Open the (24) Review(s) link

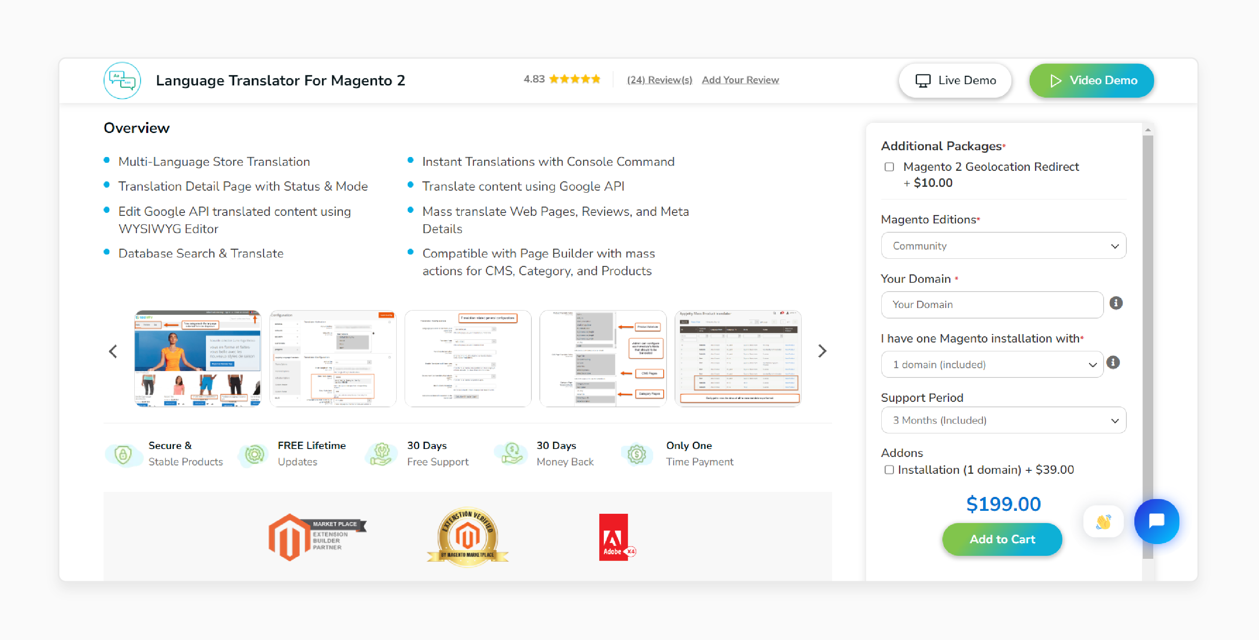coord(659,80)
